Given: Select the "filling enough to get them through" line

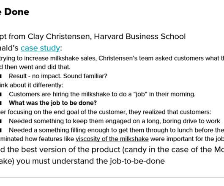Looking at the screenshot, I should click(116, 130).
